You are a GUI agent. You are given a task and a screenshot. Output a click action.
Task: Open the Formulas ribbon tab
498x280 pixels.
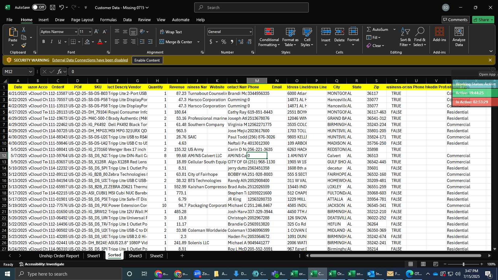(x=108, y=20)
